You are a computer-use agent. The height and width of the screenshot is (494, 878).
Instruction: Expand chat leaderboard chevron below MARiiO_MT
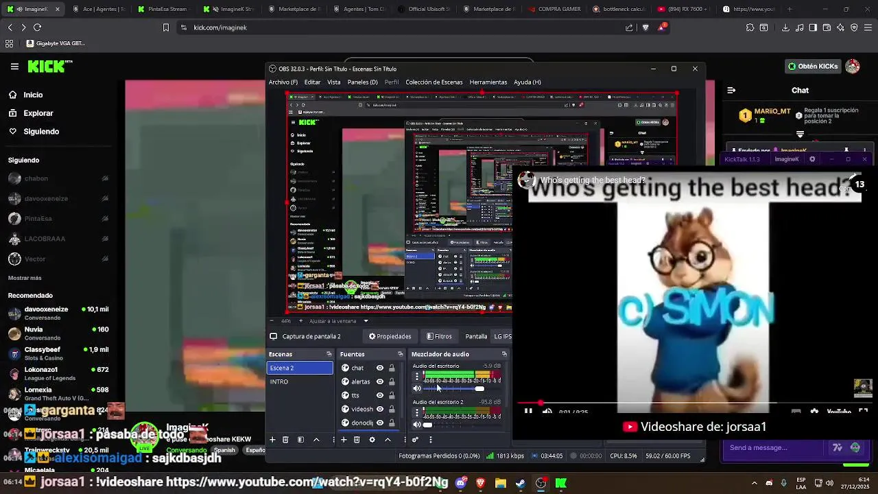800,134
